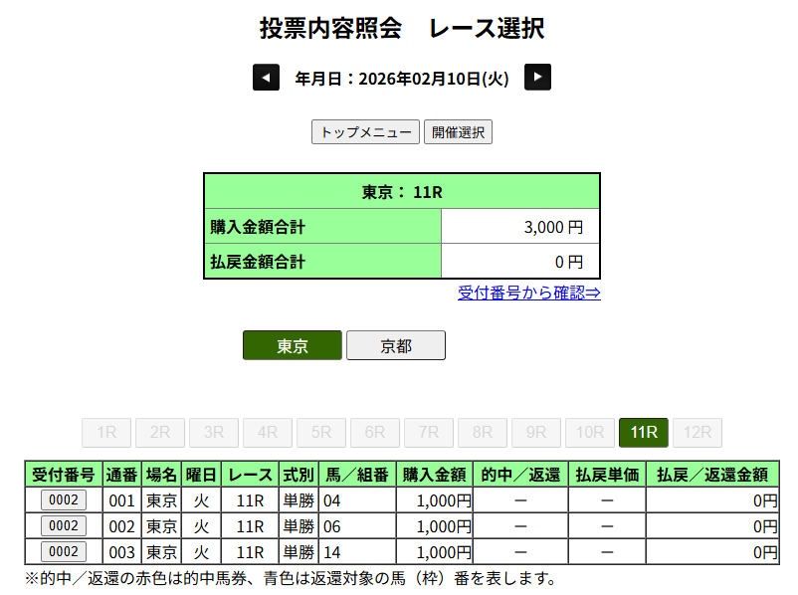
Task: Click the 購入金額合計 value 3,000円
Action: click(x=553, y=227)
